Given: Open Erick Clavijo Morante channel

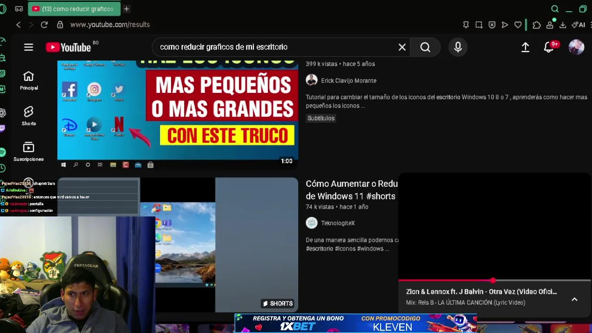Looking at the screenshot, I should coord(349,80).
